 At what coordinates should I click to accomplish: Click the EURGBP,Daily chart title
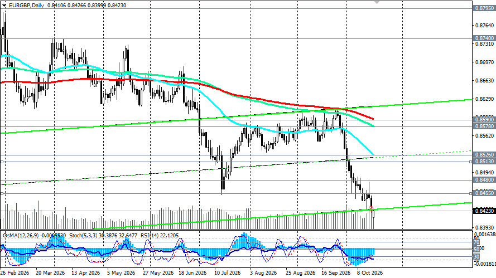(26, 6)
